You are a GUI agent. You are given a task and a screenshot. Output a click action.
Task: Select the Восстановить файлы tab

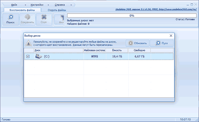(x=22, y=10)
